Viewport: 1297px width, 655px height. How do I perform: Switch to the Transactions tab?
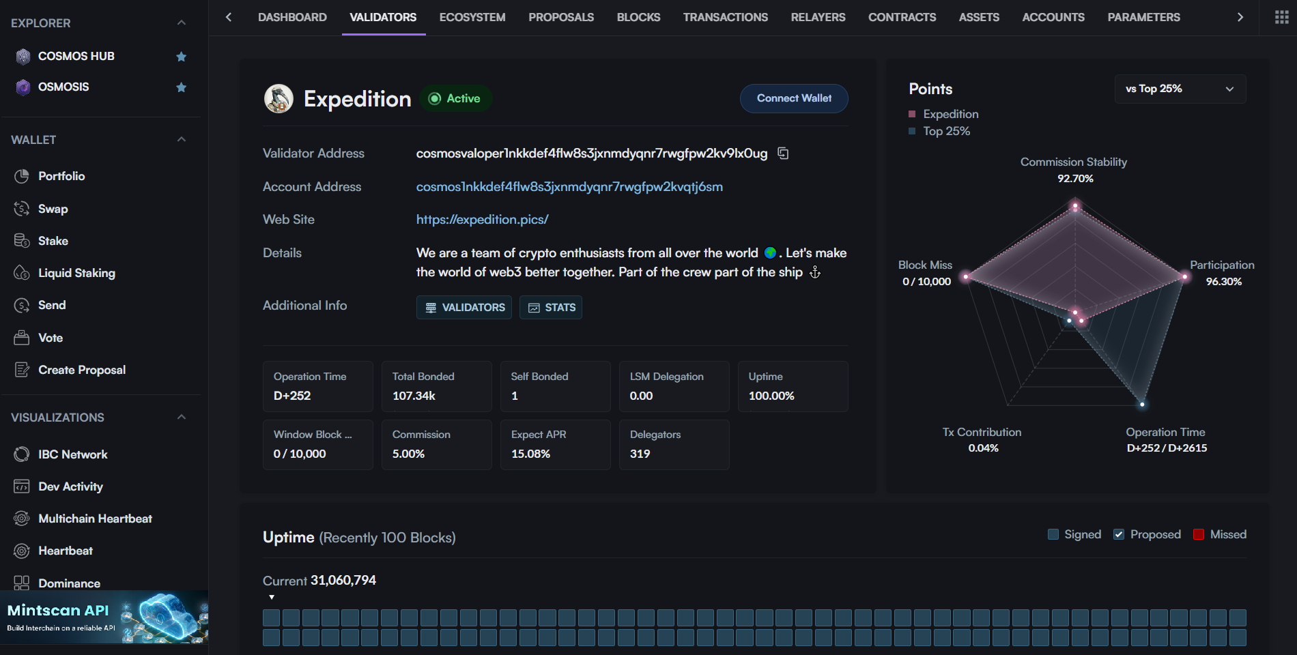click(x=726, y=17)
